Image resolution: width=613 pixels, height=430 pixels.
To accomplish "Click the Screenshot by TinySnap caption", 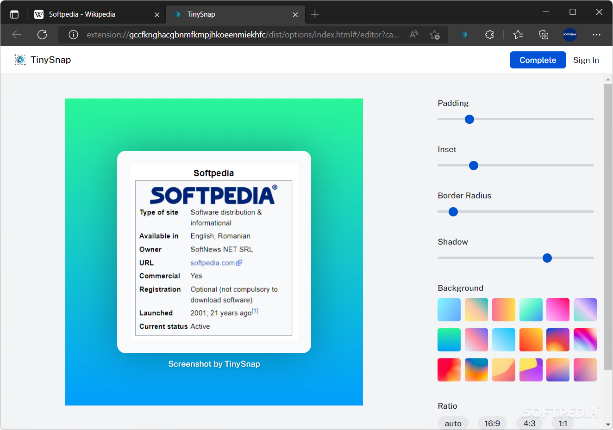I will [214, 364].
